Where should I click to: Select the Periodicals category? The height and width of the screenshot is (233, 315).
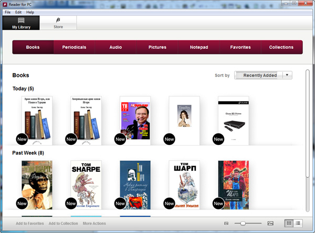[74, 47]
